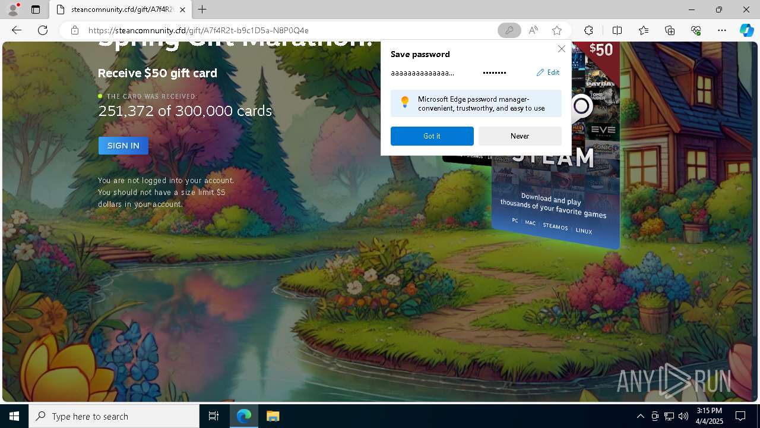
Task: Restore down the Edge window
Action: pyautogui.click(x=719, y=10)
